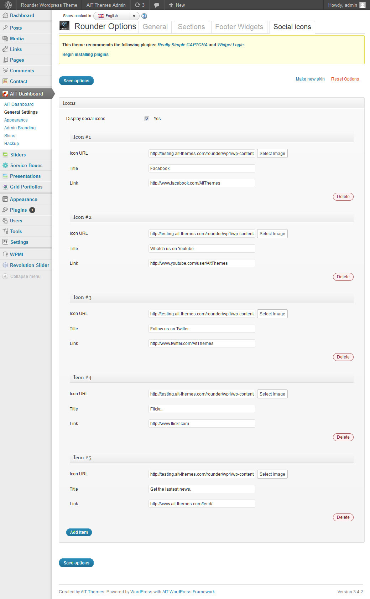
Task: Click the Reset Options link
Action: (345, 79)
